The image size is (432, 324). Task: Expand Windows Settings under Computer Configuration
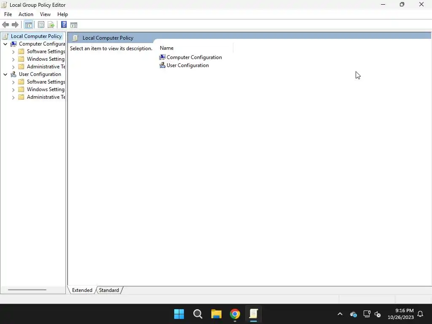pos(13,59)
